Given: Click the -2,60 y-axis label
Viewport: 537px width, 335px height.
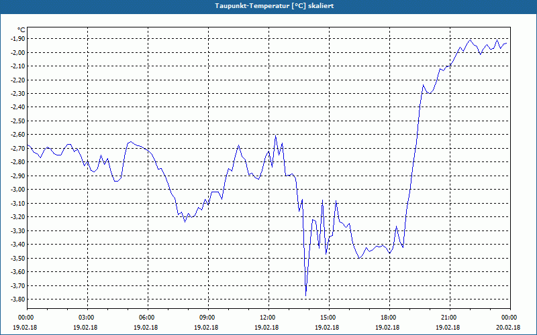Looking at the screenshot, I should tap(19, 135).
